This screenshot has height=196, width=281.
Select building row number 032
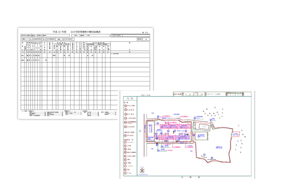click(x=23, y=60)
